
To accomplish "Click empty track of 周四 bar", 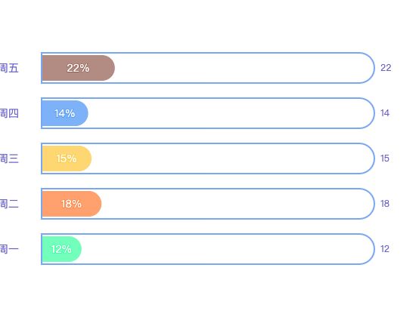I will 231,113.
